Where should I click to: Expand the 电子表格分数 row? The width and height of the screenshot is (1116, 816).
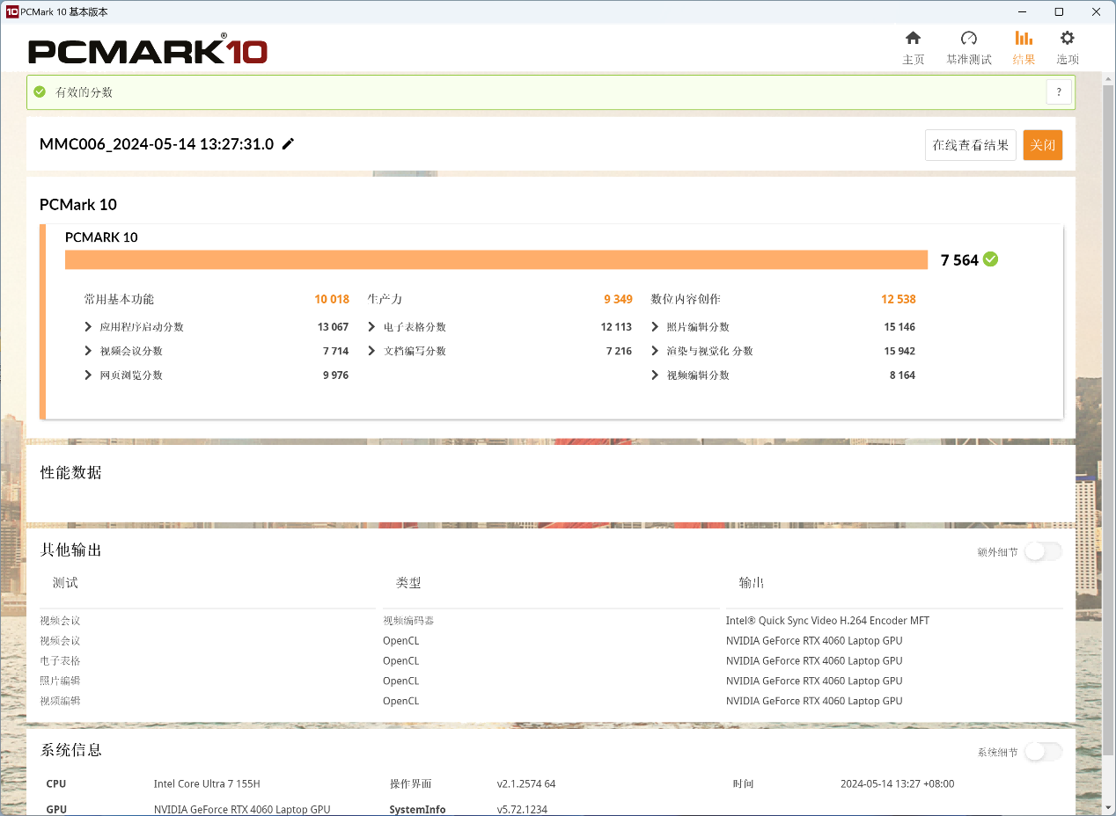click(x=372, y=327)
